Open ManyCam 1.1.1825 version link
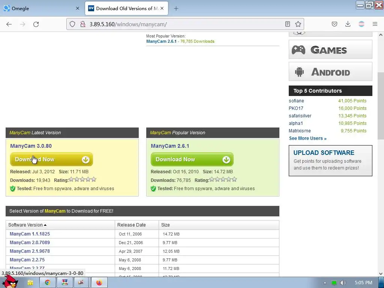This screenshot has width=384, height=288. pos(30,234)
